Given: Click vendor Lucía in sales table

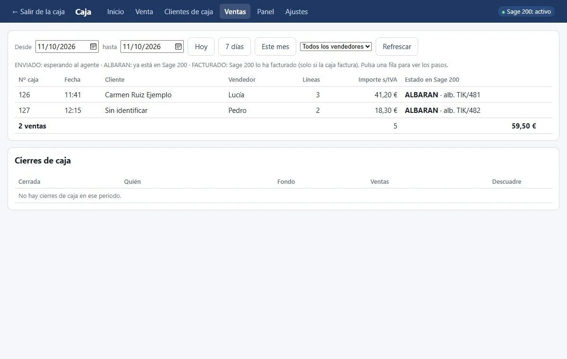Looking at the screenshot, I should (x=236, y=94).
